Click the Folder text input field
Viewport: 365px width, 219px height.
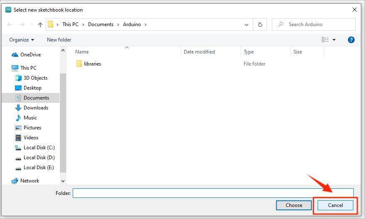click(x=213, y=193)
